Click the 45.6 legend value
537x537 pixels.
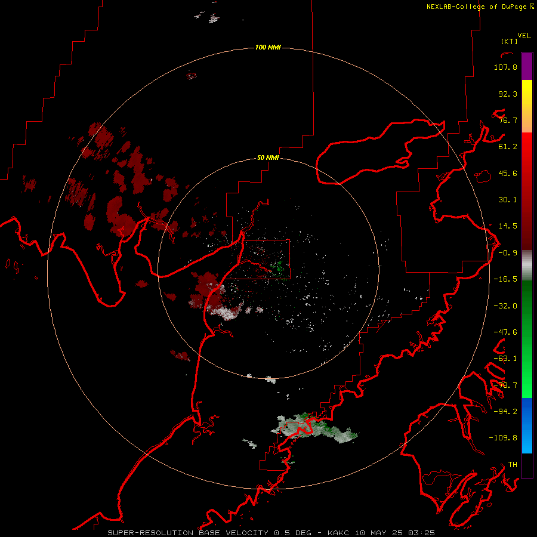pyautogui.click(x=508, y=173)
